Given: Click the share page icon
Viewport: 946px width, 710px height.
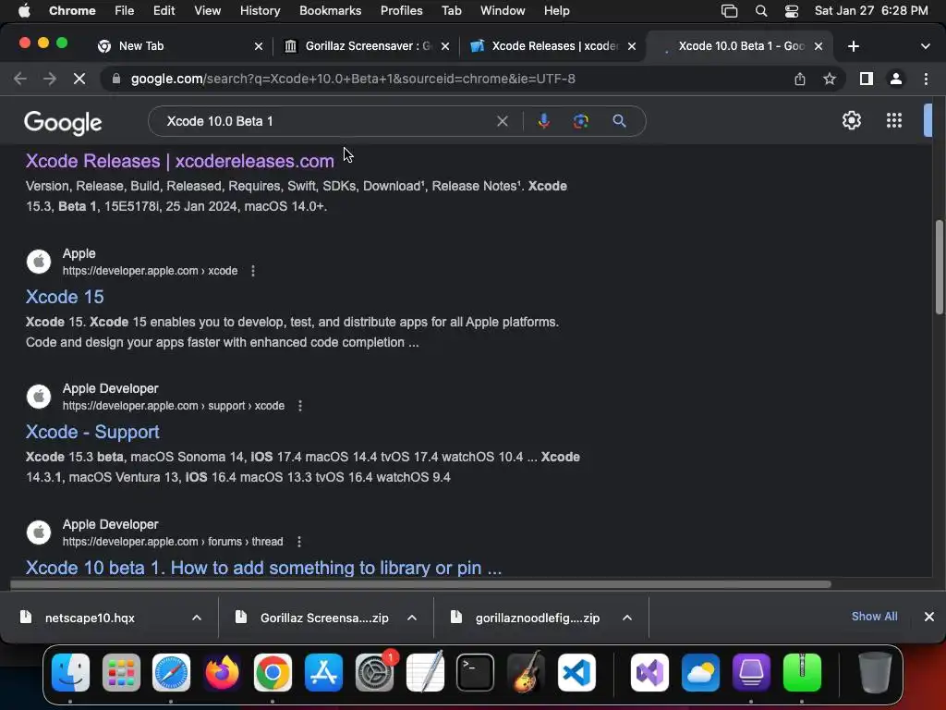Looking at the screenshot, I should click(x=799, y=79).
